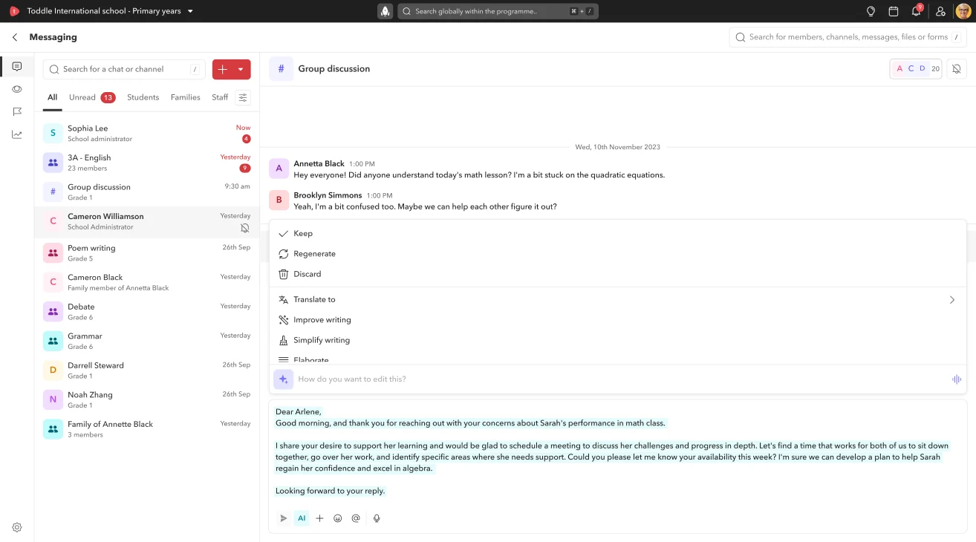976x542 pixels.
Task: Open notifications bell with badge
Action: click(x=917, y=10)
